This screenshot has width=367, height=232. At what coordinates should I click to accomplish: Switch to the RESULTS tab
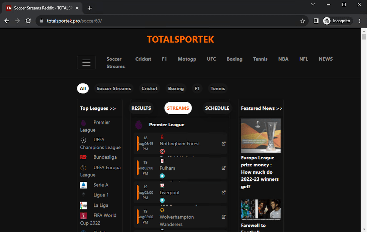pyautogui.click(x=141, y=108)
